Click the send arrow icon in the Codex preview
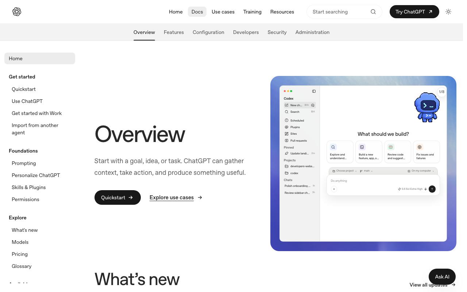This screenshot has height=292, width=467. click(432, 189)
